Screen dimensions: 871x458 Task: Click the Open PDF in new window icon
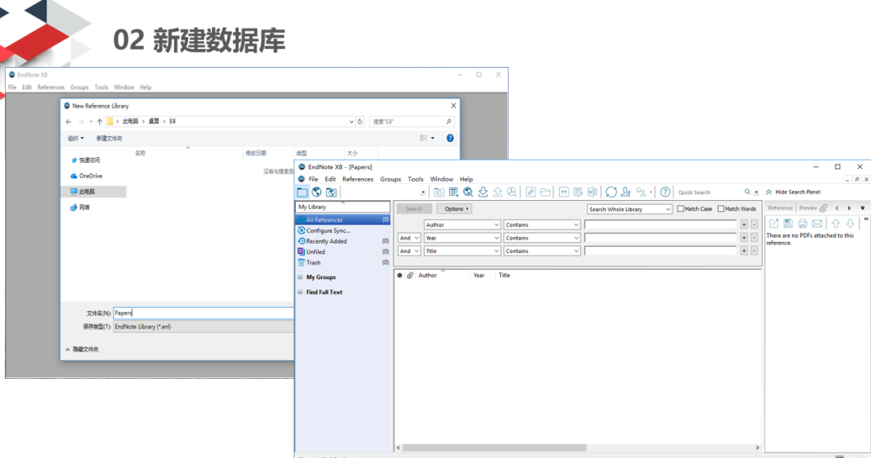tap(773, 223)
